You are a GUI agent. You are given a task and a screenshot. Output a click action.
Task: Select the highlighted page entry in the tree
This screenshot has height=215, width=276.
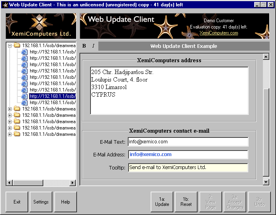point(52,96)
